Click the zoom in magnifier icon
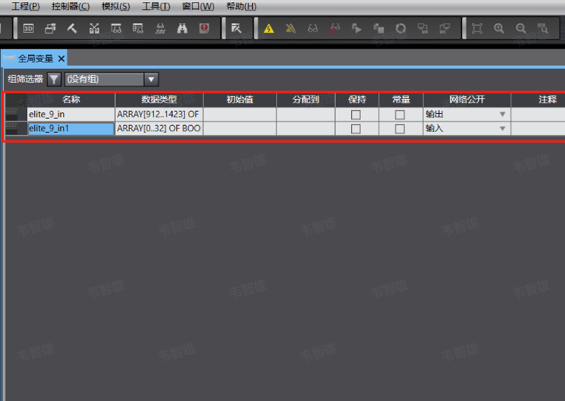565x401 pixels. pyautogui.click(x=499, y=28)
